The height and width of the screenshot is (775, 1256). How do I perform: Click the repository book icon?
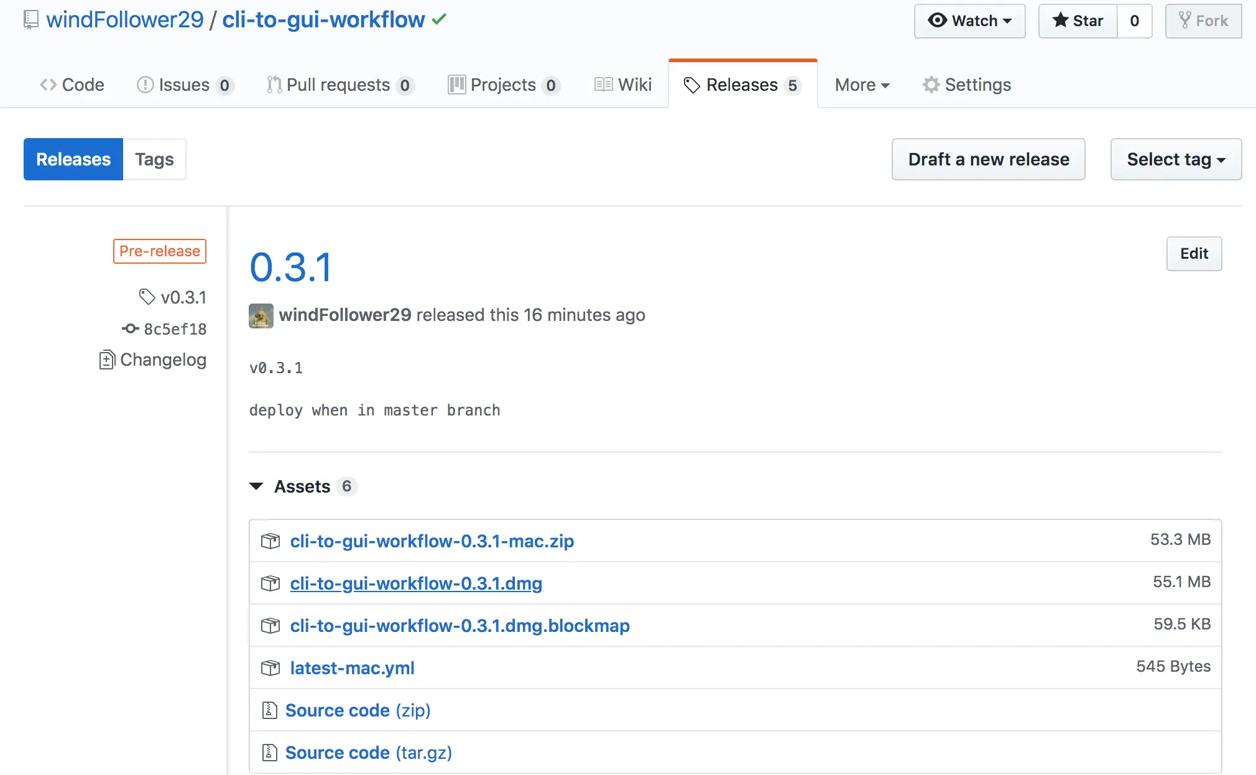pyautogui.click(x=30, y=20)
